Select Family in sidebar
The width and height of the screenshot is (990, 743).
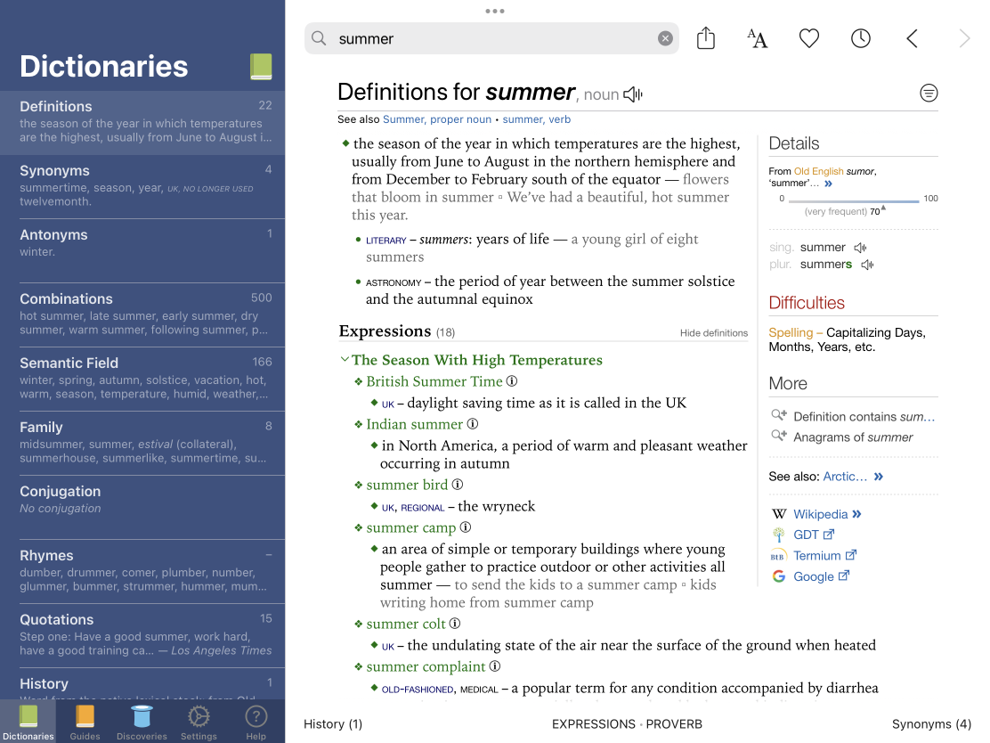tap(142, 444)
